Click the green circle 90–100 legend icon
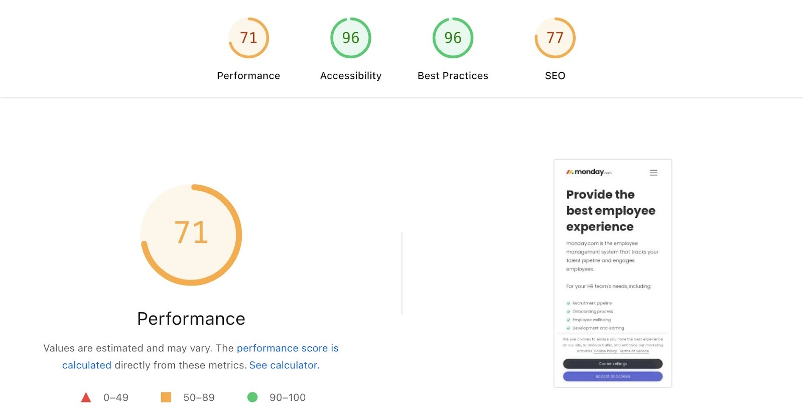Screen dimensions: 803x418 click(x=252, y=397)
